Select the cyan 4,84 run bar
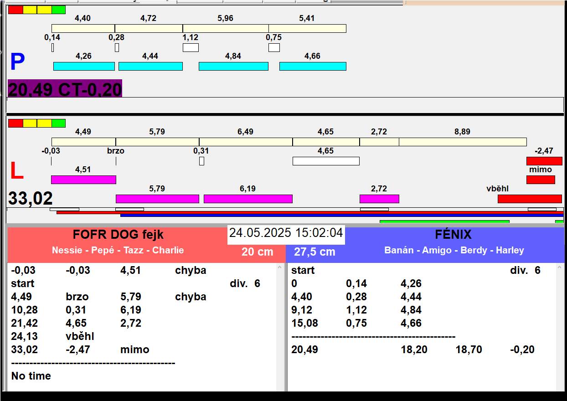 [x=233, y=67]
